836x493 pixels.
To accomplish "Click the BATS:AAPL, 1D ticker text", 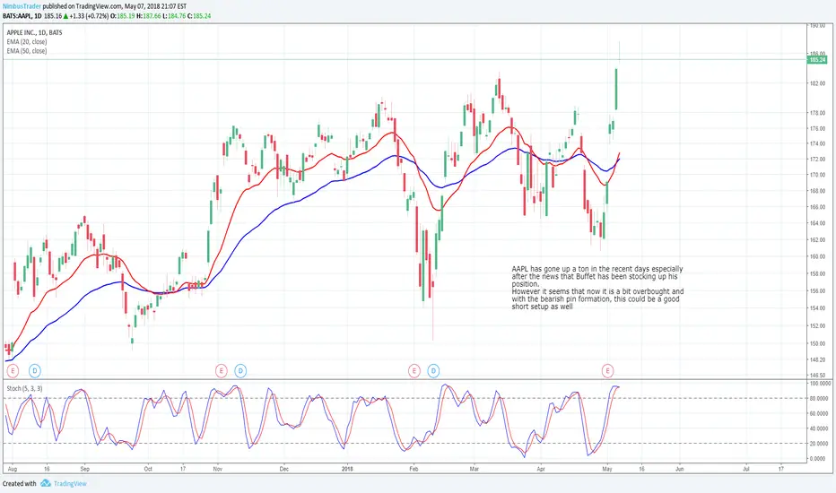I will [x=22, y=16].
